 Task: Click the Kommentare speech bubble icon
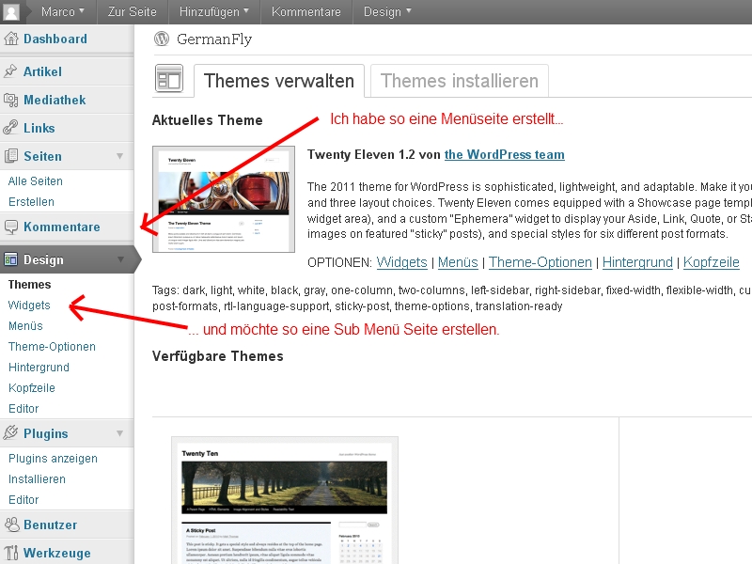pos(11,227)
